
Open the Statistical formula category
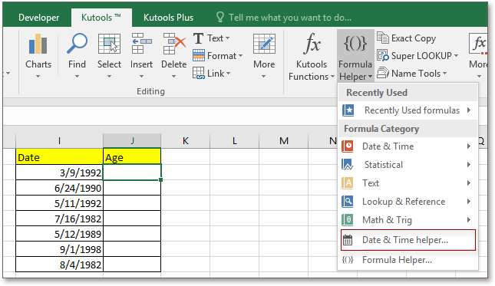click(408, 165)
